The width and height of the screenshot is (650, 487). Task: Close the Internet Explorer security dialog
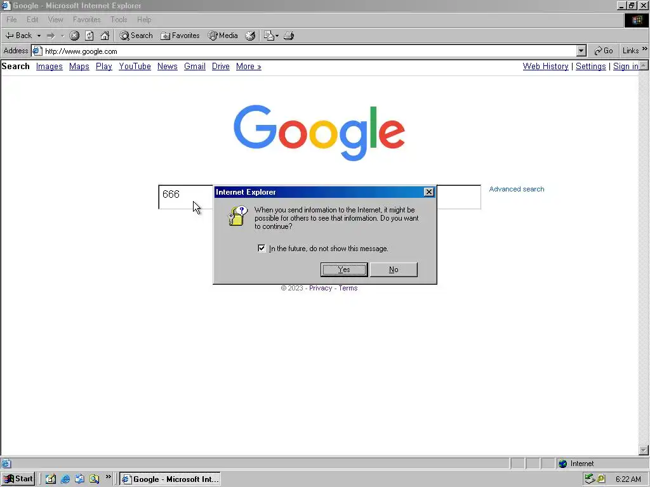pyautogui.click(x=429, y=192)
